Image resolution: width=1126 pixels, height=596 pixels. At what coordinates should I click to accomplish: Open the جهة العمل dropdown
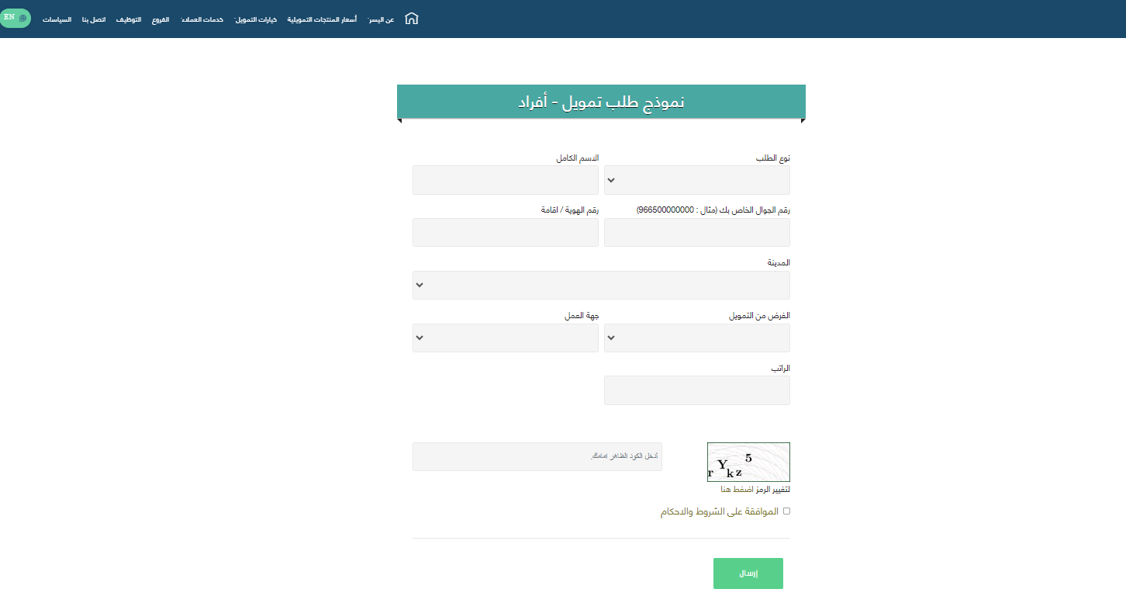coord(506,338)
